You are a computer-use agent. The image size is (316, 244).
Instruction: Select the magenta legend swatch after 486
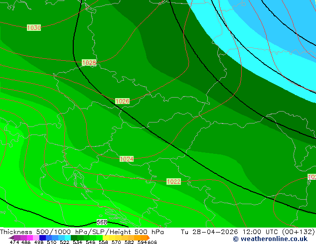[x=30, y=238]
